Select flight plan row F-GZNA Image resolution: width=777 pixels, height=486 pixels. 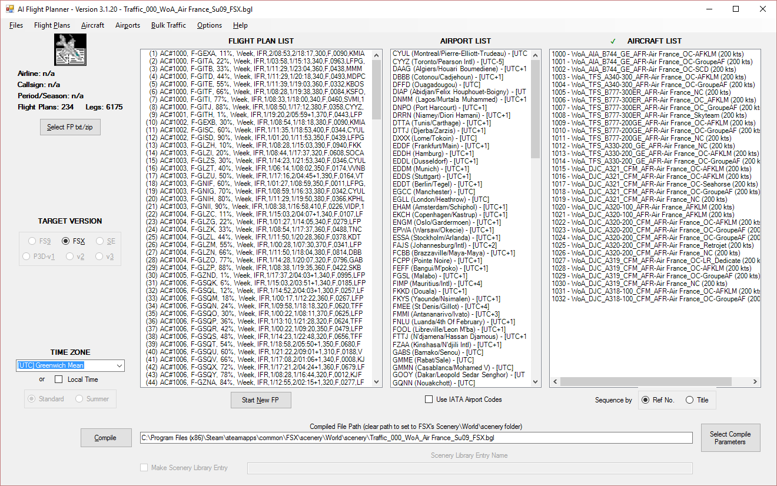tap(256, 382)
